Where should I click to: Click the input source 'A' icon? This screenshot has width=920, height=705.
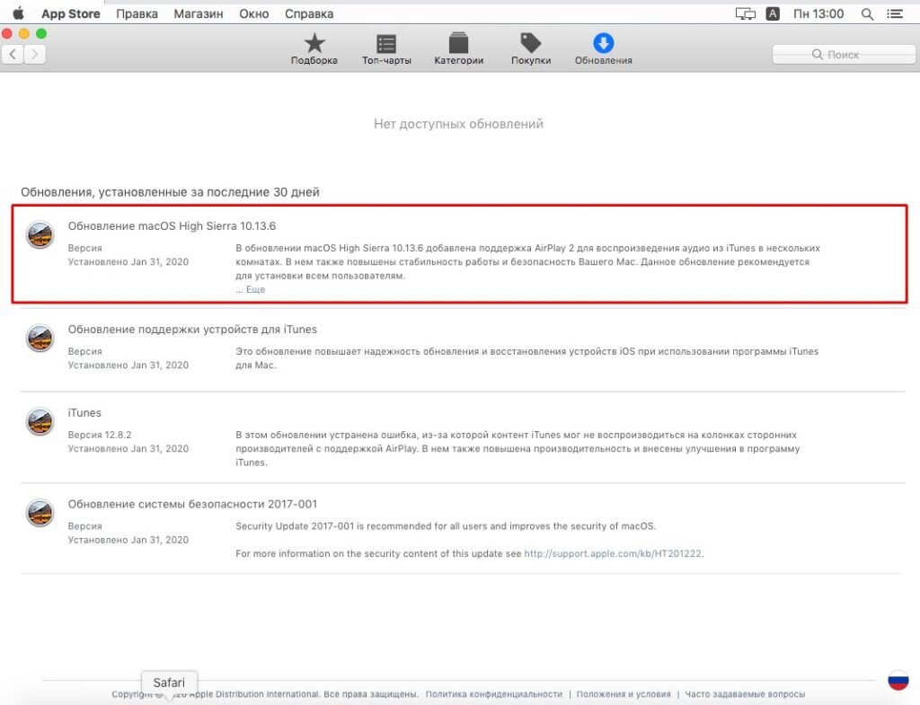[773, 13]
